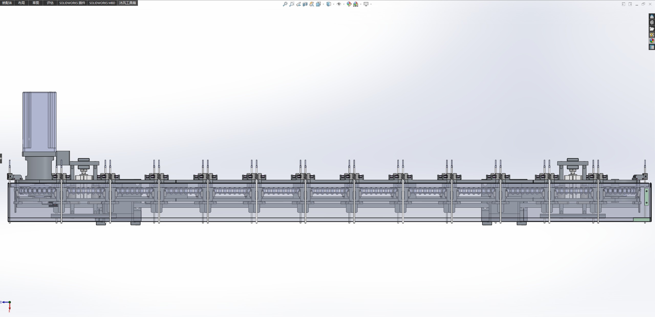
Task: Open the View Palette task pane
Action: tap(652, 35)
